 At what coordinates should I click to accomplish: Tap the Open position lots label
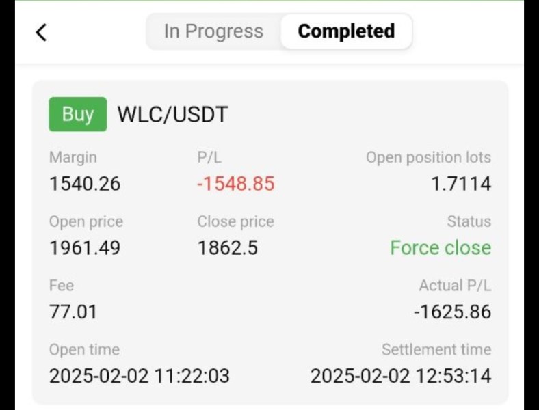[x=428, y=157]
